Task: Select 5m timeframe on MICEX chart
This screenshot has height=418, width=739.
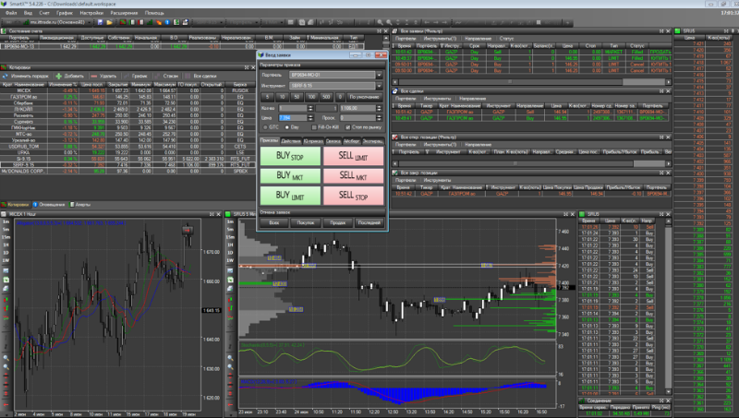Action: coord(6,230)
